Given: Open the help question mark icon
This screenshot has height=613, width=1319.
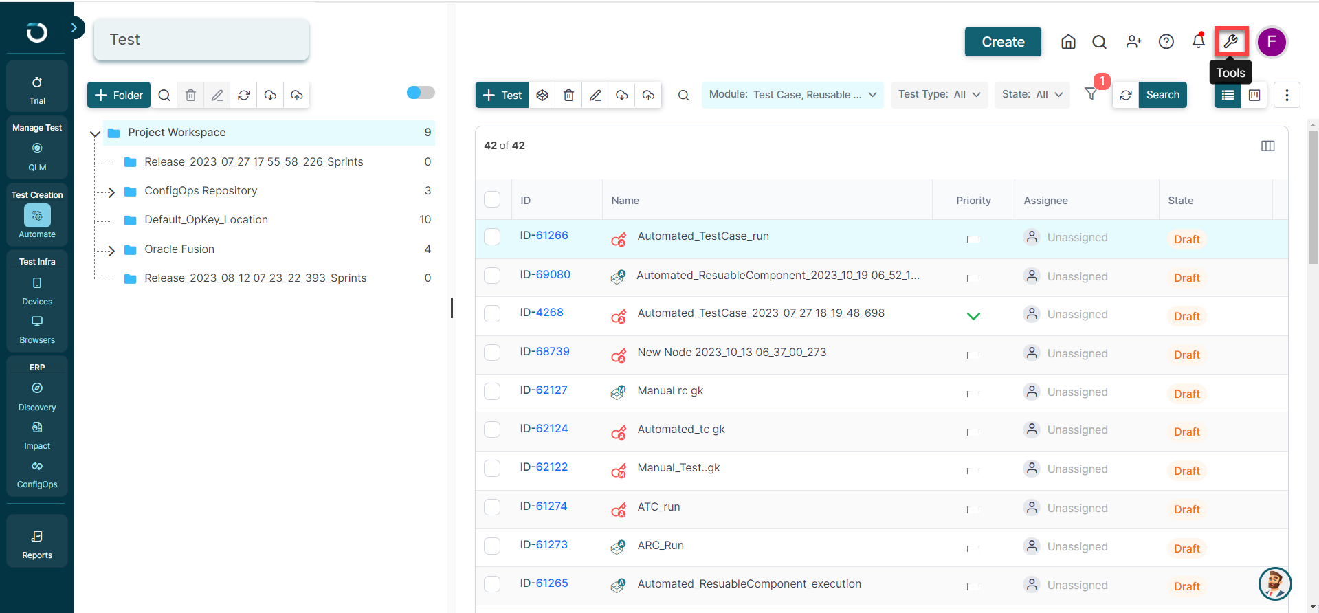Looking at the screenshot, I should coord(1166,42).
